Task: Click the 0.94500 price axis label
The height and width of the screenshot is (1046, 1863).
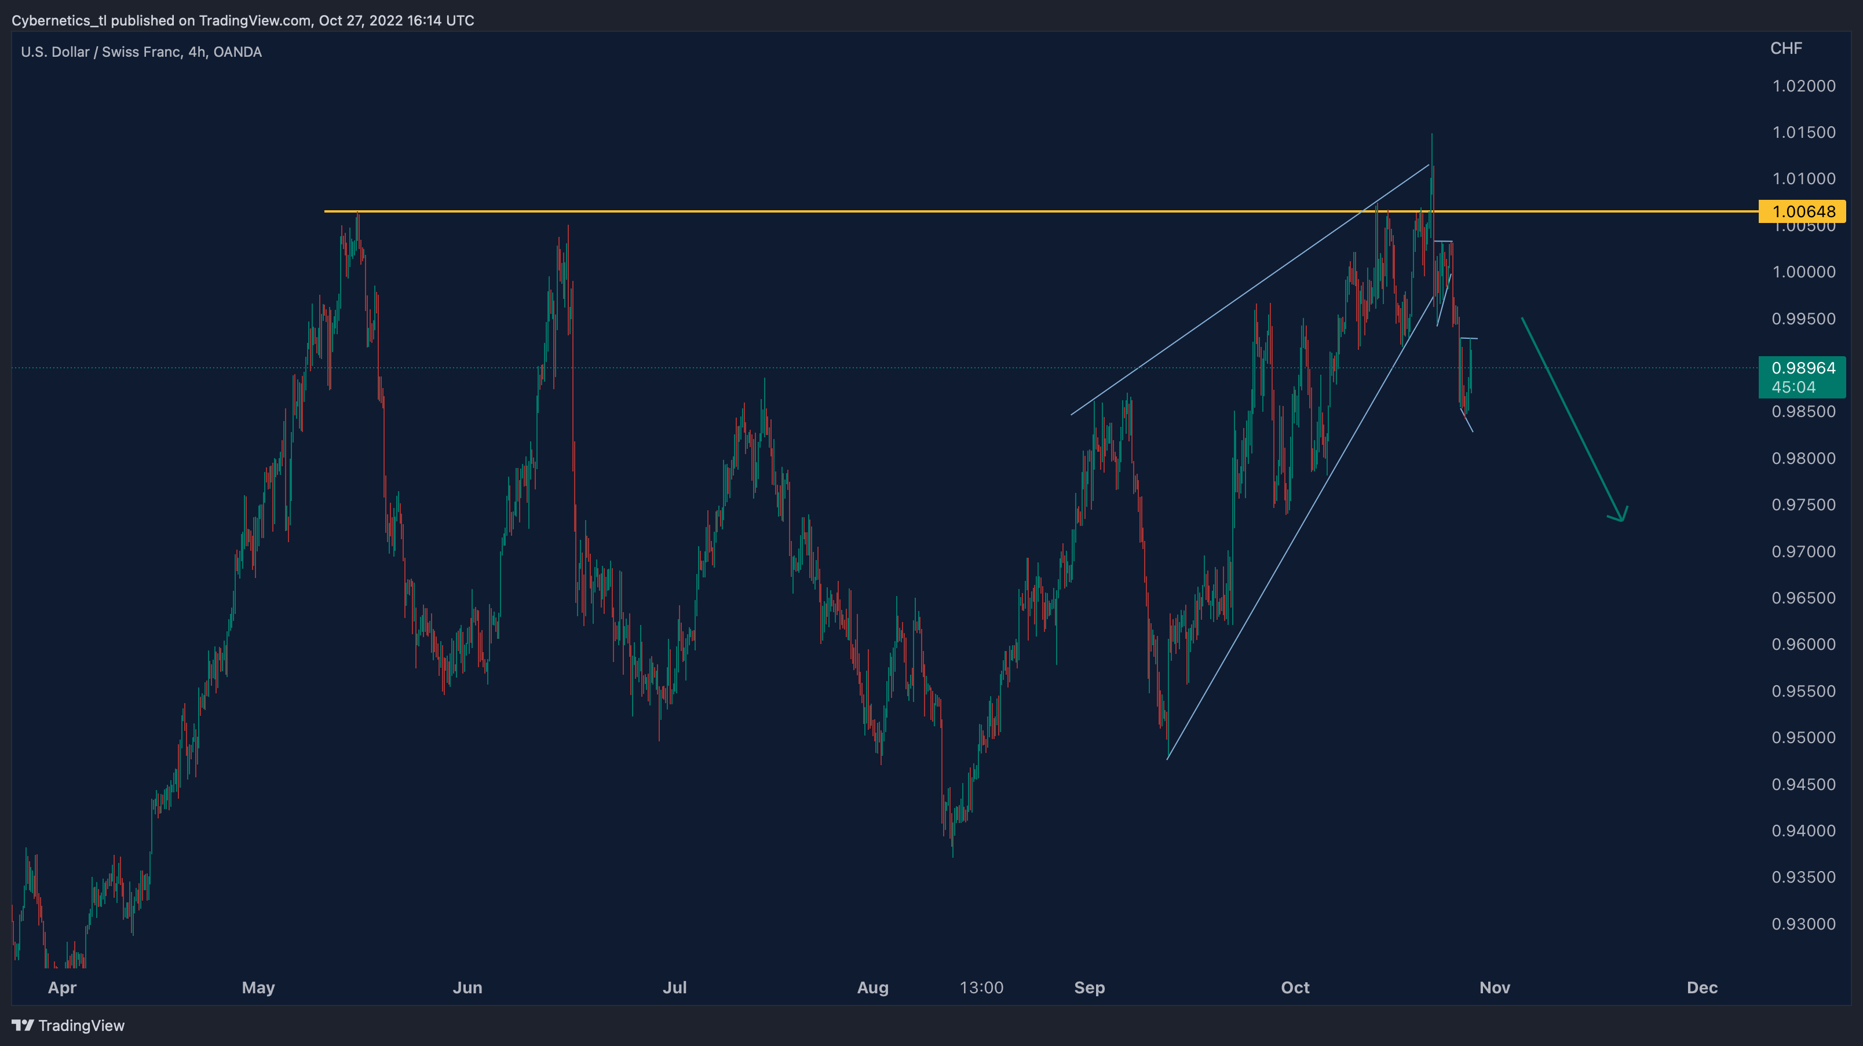Action: [1804, 784]
